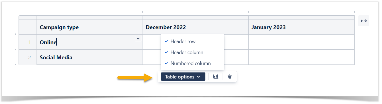Viewport: 382px width, 104px height.
Task: Click the table corner control at top-left
Action: 28,17
